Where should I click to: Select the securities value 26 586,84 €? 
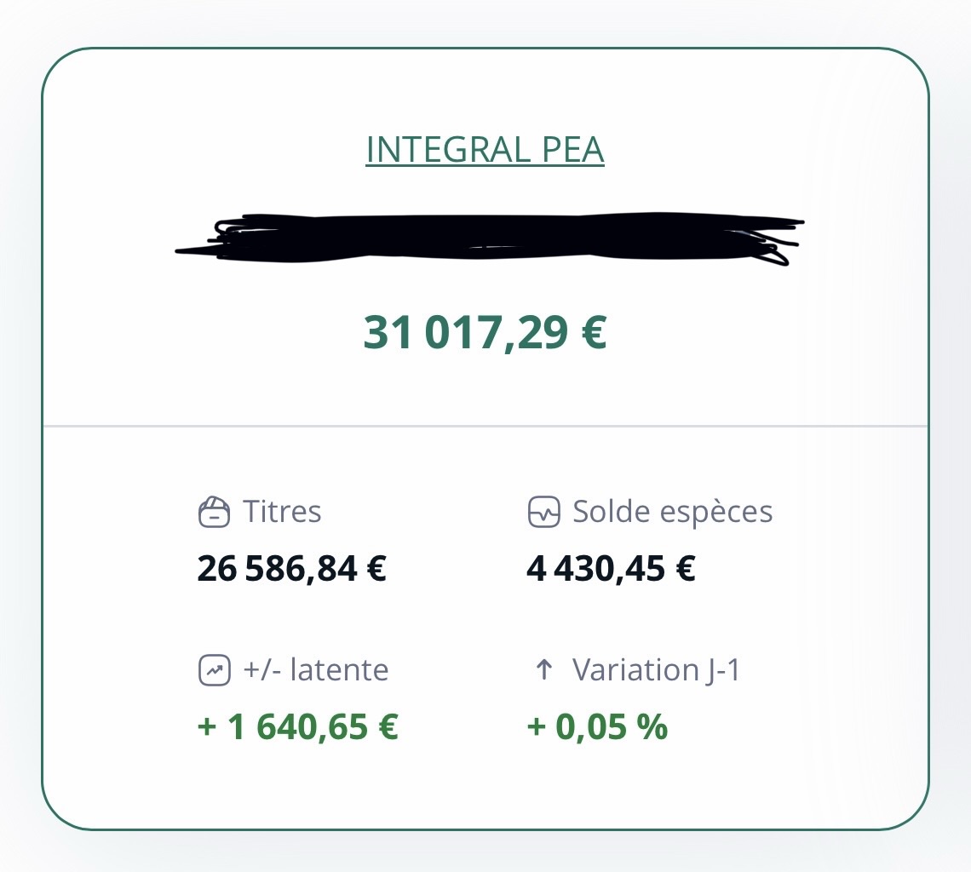[x=292, y=569]
